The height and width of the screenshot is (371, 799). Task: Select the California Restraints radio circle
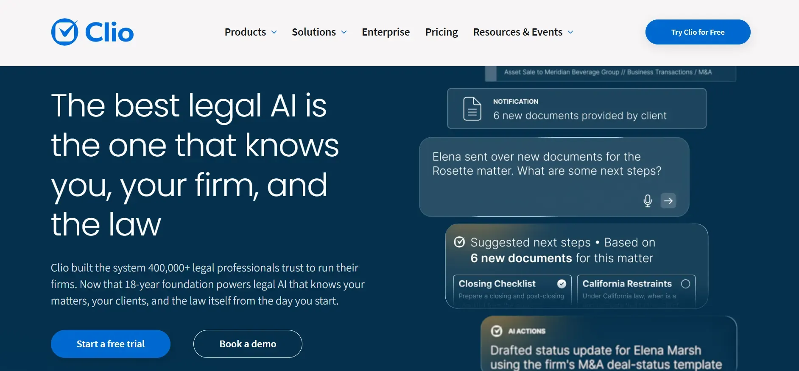[685, 284]
